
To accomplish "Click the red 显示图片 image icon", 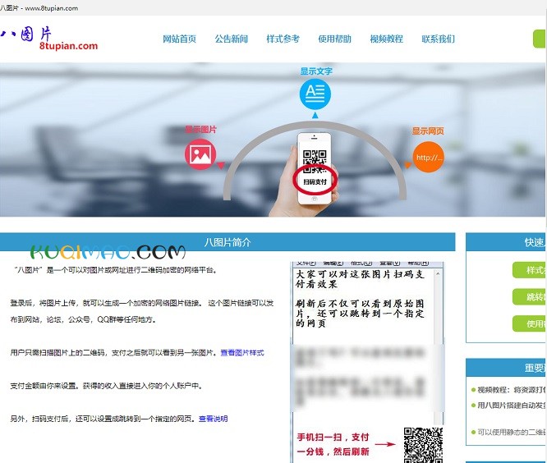I will click(x=200, y=154).
